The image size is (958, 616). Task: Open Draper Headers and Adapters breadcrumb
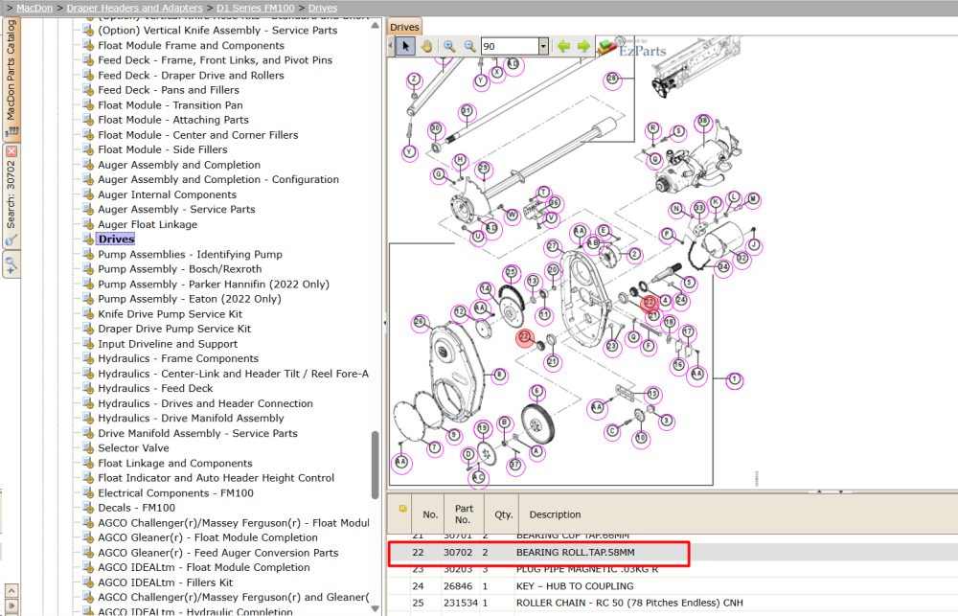point(134,8)
